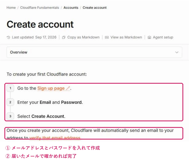Click the Copy as Markdown button
This screenshot has height=163, width=189.
pos(81,37)
